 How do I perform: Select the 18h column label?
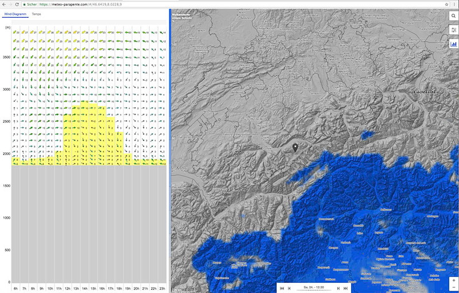[x=119, y=288]
